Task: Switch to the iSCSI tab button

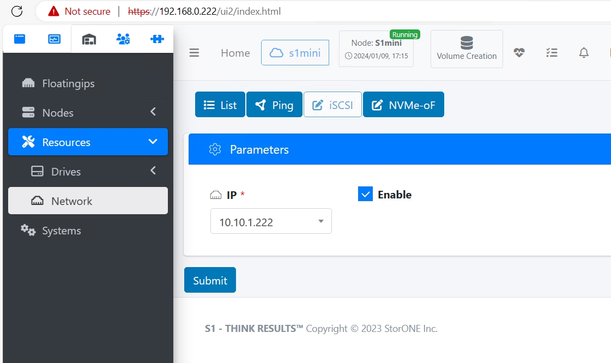Action: (x=333, y=105)
